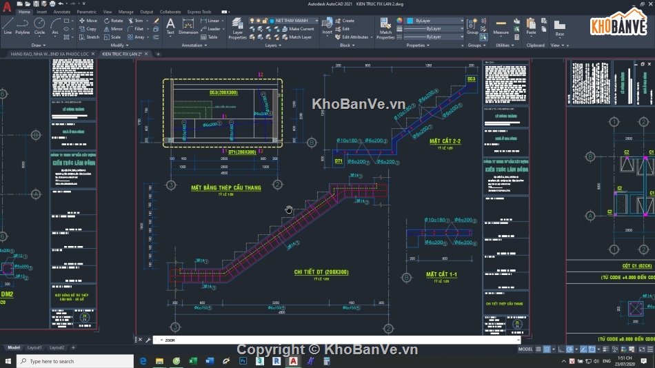Activate the Fillet command
The height and width of the screenshot is (368, 655).
coord(135,29)
